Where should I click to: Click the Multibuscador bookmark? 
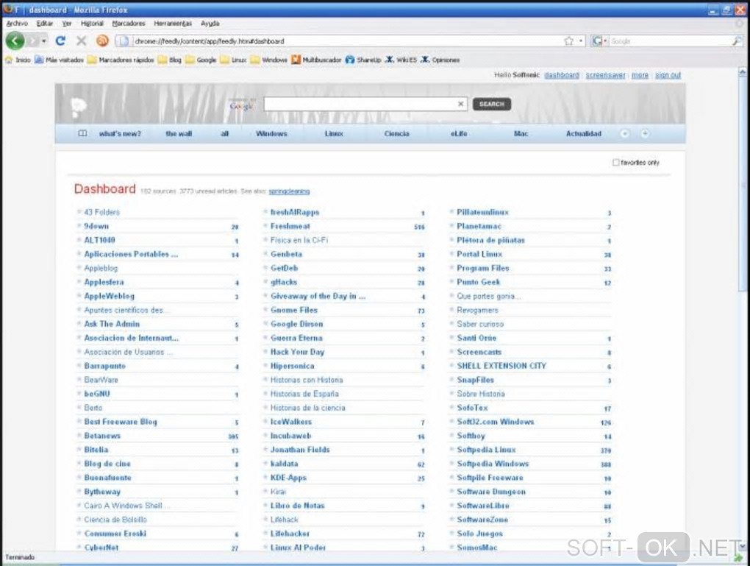click(316, 60)
